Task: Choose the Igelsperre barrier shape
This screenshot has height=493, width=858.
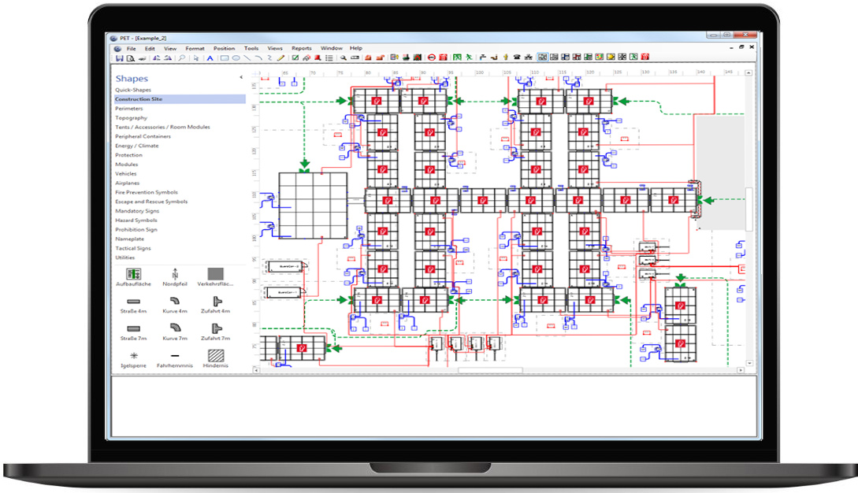Action: [134, 356]
